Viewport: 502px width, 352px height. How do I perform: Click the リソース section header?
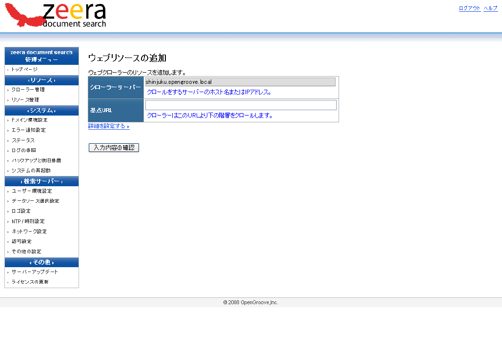(41, 80)
